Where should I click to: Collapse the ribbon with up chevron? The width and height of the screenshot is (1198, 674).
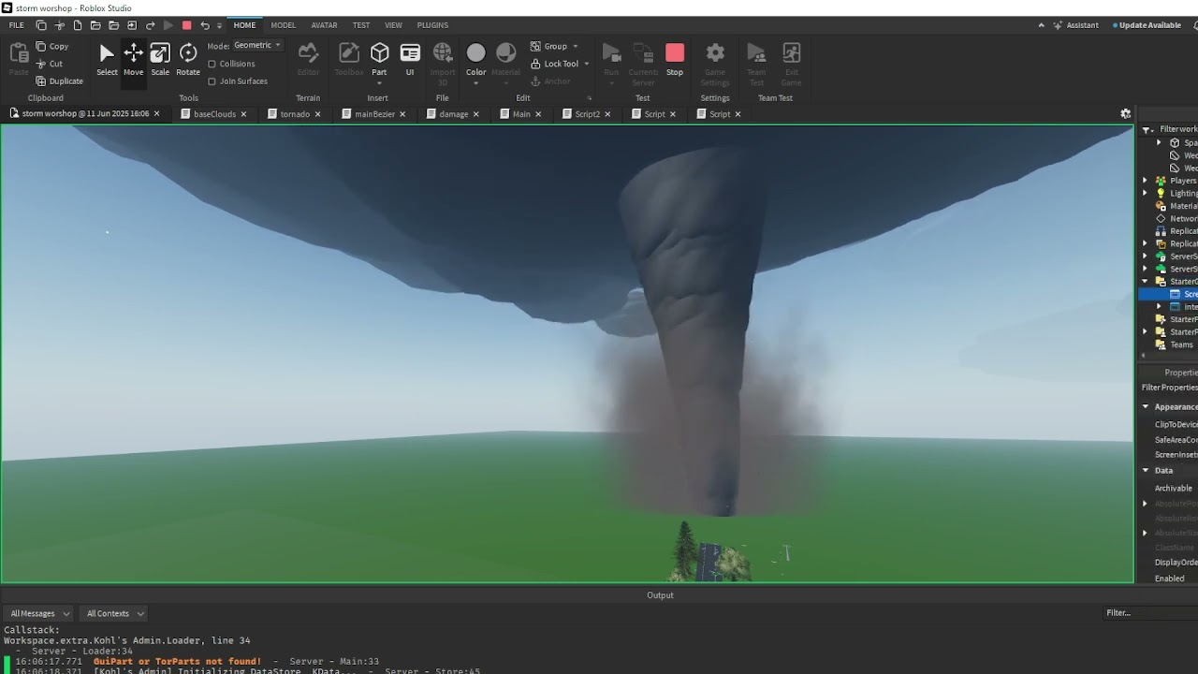click(x=1041, y=25)
